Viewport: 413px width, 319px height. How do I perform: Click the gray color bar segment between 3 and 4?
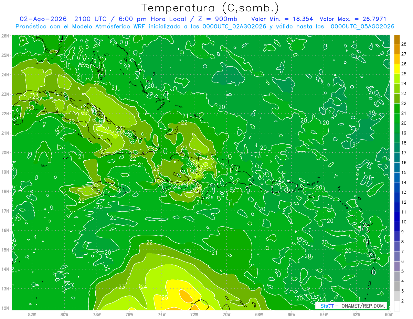click(x=397, y=286)
